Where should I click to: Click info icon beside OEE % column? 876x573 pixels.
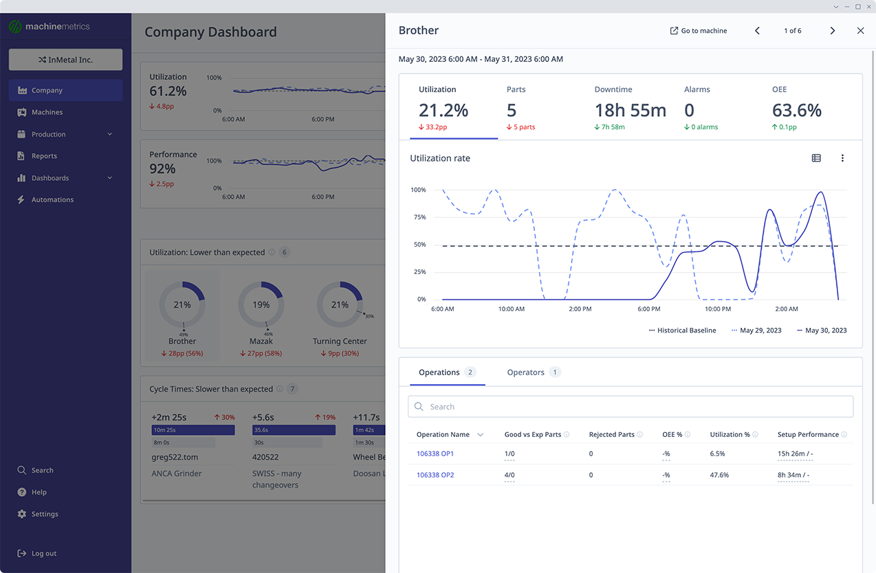coord(688,434)
